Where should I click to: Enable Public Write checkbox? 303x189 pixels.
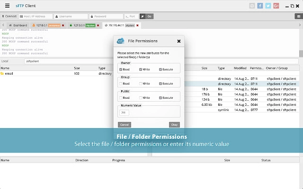click(141, 98)
